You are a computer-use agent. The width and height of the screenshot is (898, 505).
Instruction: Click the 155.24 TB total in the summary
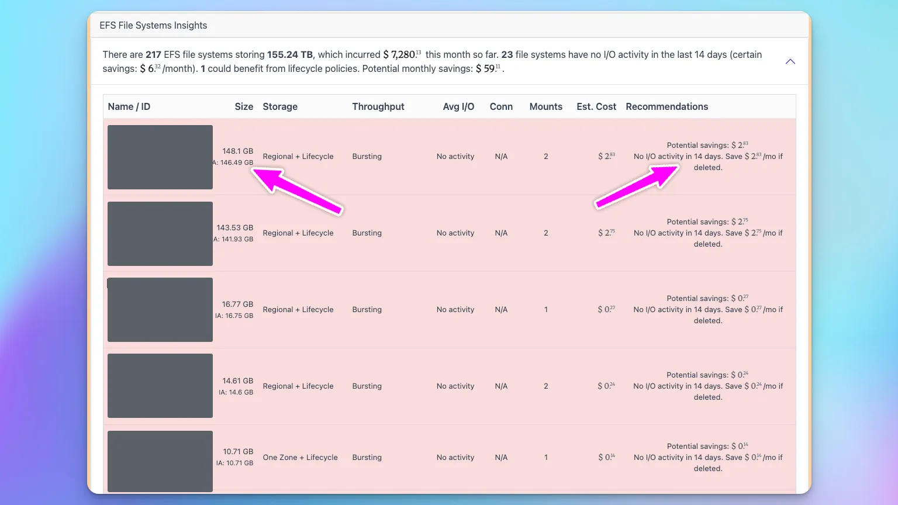tap(290, 54)
